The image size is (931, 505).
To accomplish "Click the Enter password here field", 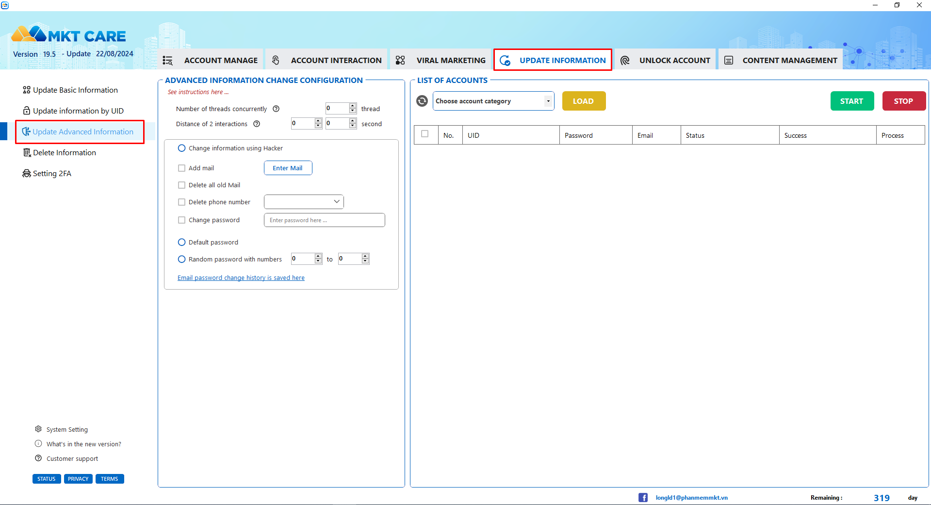I will [325, 220].
